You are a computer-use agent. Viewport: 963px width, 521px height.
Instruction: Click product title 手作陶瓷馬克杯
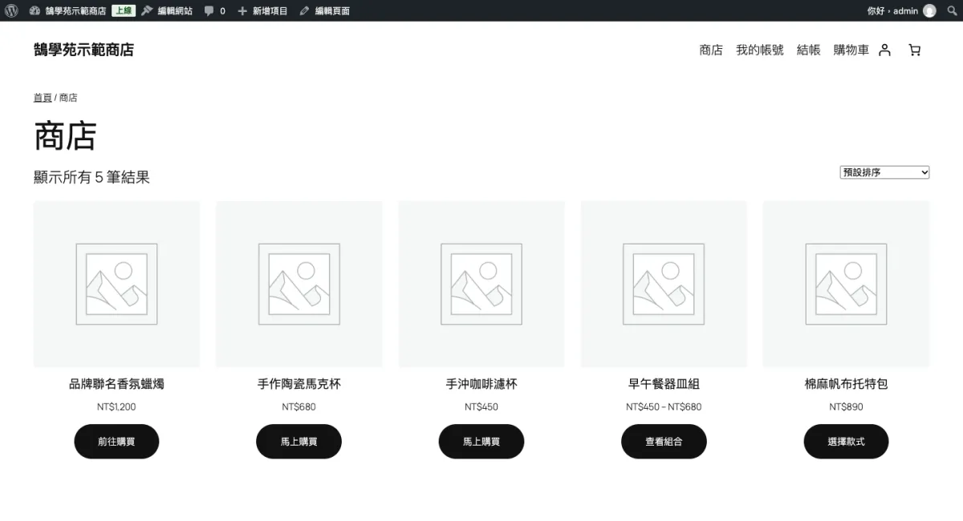[299, 384]
